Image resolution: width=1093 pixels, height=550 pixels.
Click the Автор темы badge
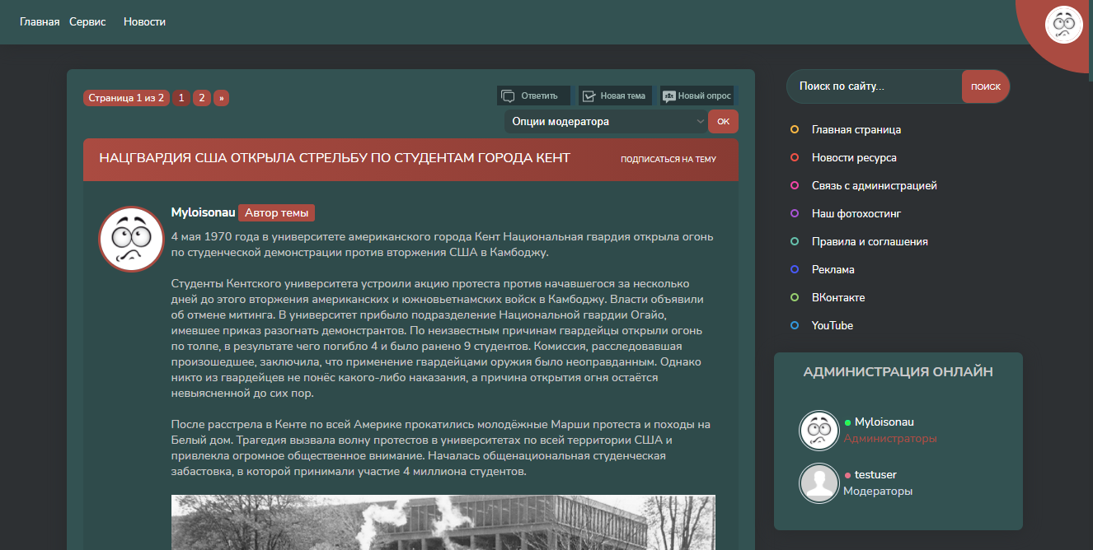coord(277,212)
